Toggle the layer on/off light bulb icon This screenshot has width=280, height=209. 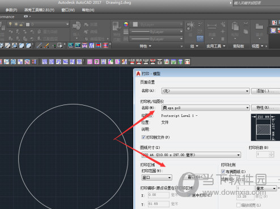10,24
